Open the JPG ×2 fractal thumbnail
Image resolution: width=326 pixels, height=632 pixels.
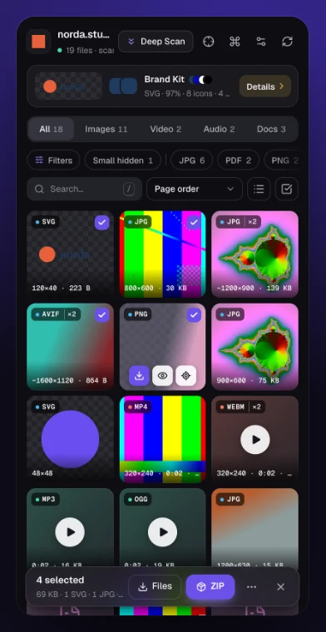pos(254,254)
